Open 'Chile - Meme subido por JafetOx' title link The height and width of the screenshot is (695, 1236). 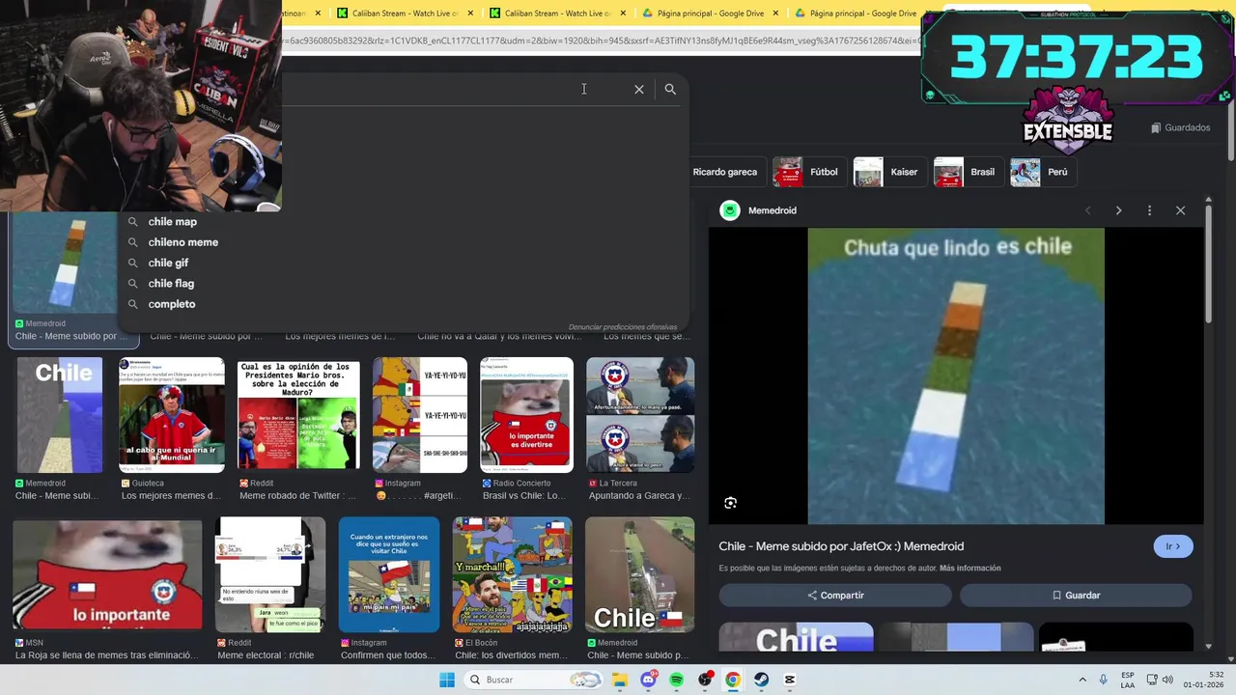coord(841,546)
